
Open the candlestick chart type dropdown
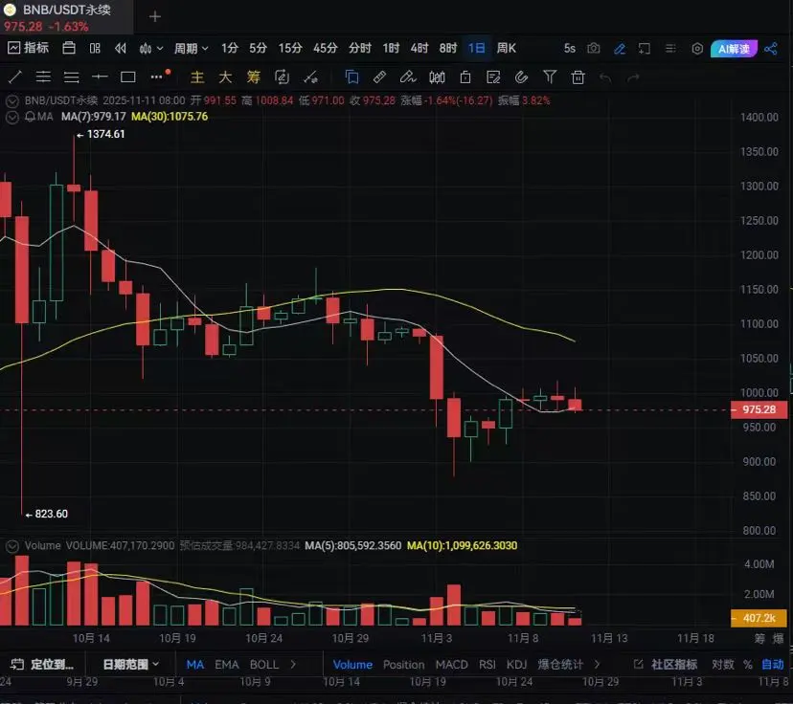150,48
